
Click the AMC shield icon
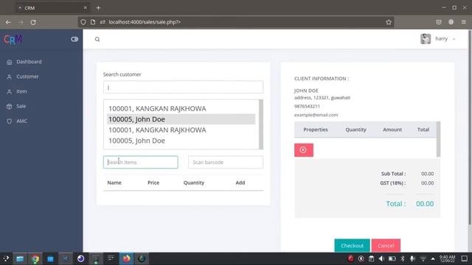10,121
